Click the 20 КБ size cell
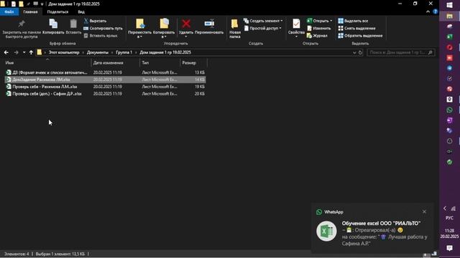Viewport: 460px width, 258px height. (200, 94)
